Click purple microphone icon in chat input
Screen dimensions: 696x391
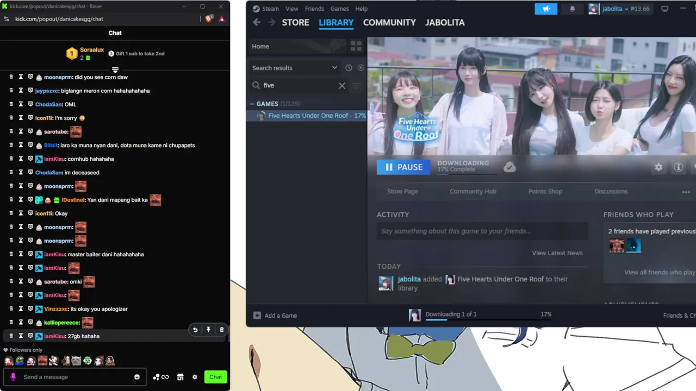(x=13, y=377)
